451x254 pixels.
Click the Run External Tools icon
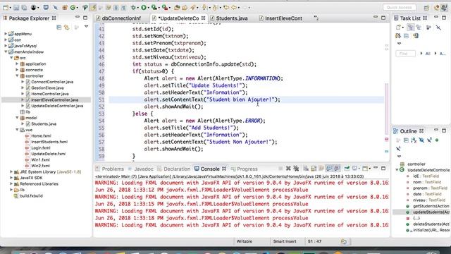tap(164, 8)
